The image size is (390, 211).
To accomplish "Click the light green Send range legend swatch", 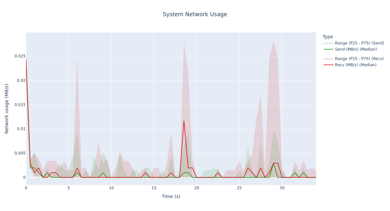I will click(328, 43).
